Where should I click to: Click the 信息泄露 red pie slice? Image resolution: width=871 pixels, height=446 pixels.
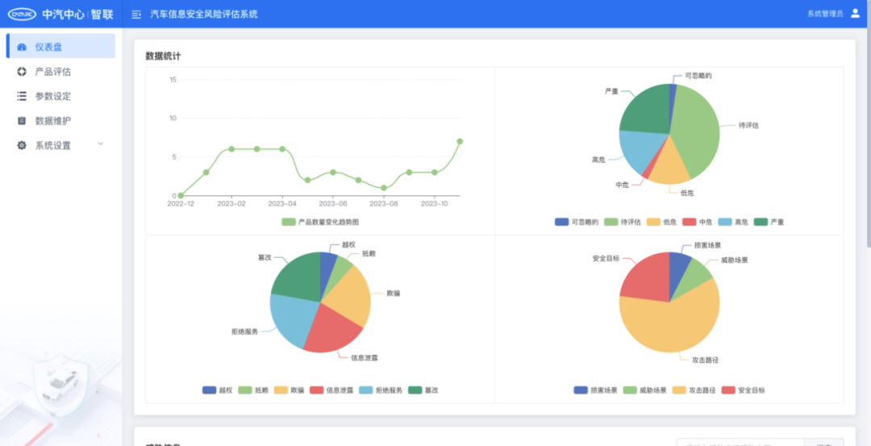pos(331,331)
